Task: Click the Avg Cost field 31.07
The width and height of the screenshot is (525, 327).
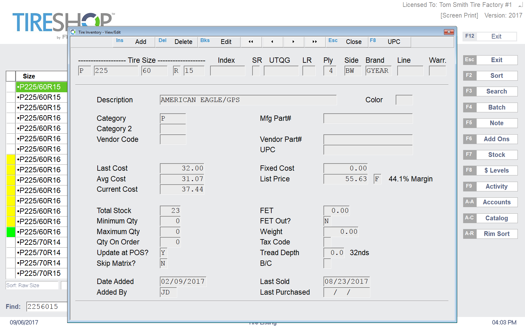Action: 182,179
